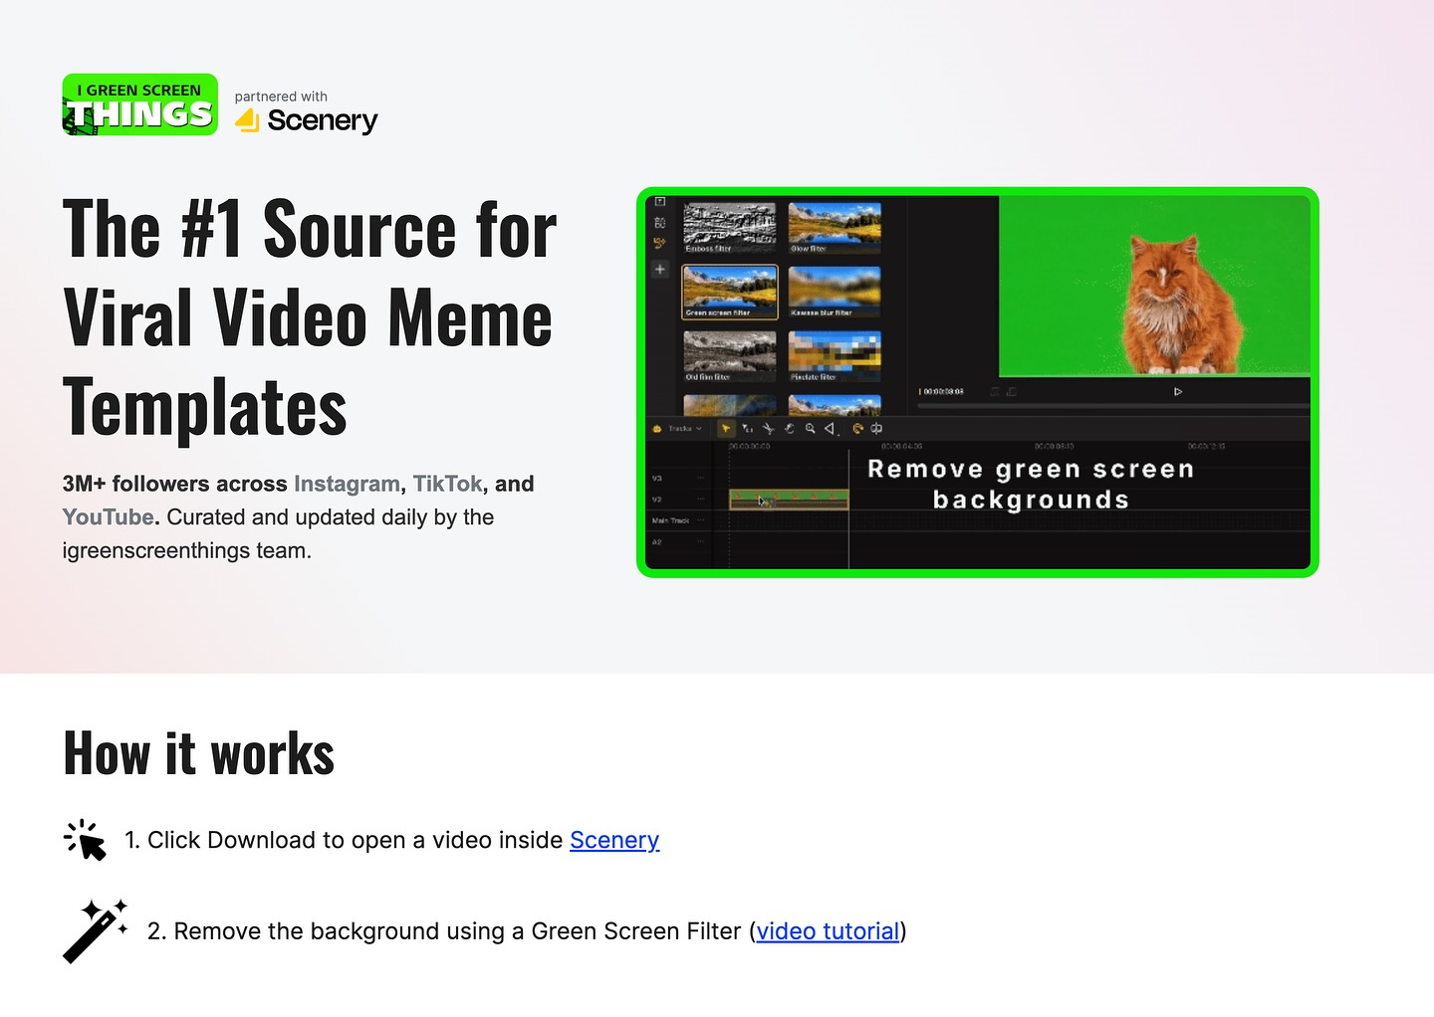Click the 'Viral Video Meme' headline line
Image resolution: width=1434 pixels, height=1017 pixels.
308,318
